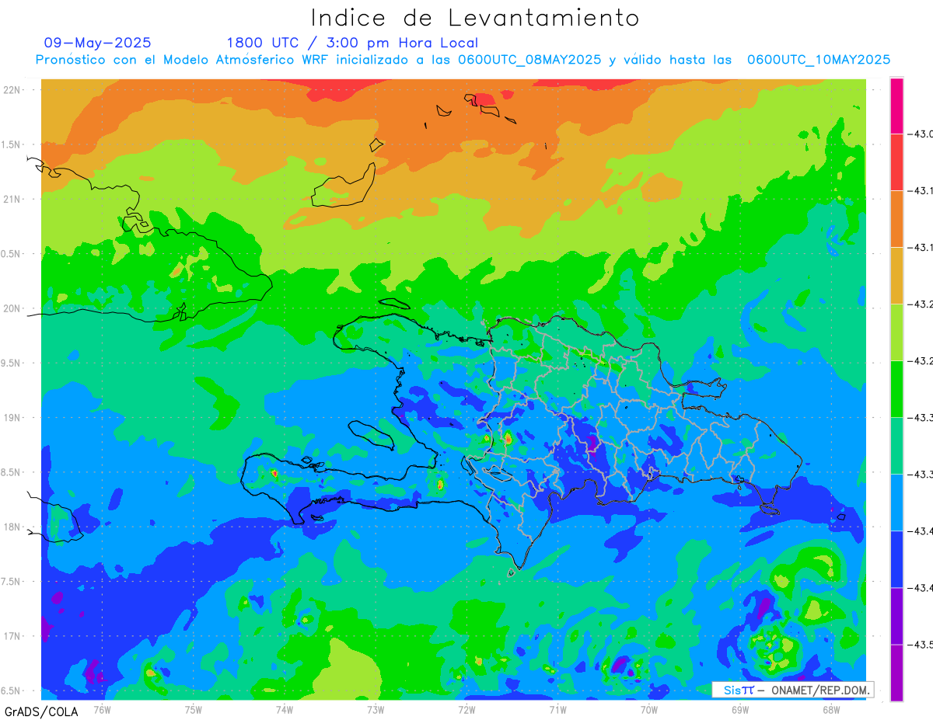Click the bright green legend swatch
Image resolution: width=933 pixels, height=720 pixels.
click(896, 388)
